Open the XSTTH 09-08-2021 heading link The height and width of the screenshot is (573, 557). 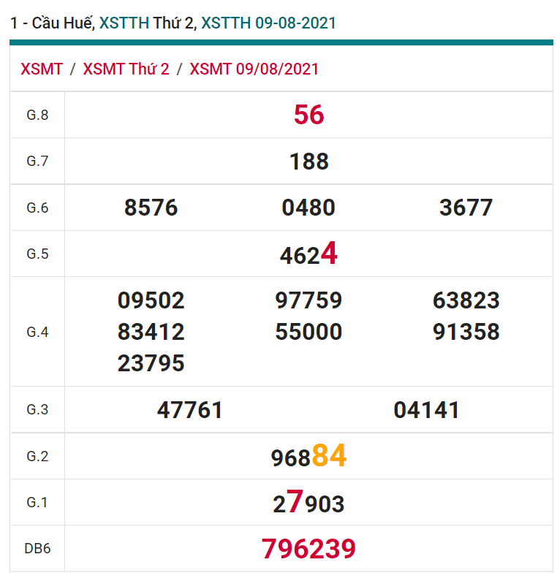click(268, 23)
